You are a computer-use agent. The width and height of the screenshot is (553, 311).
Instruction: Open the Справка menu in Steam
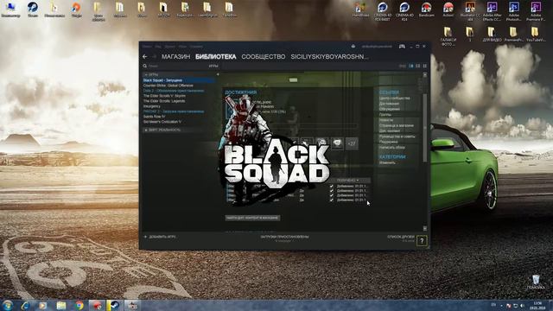tap(196, 46)
